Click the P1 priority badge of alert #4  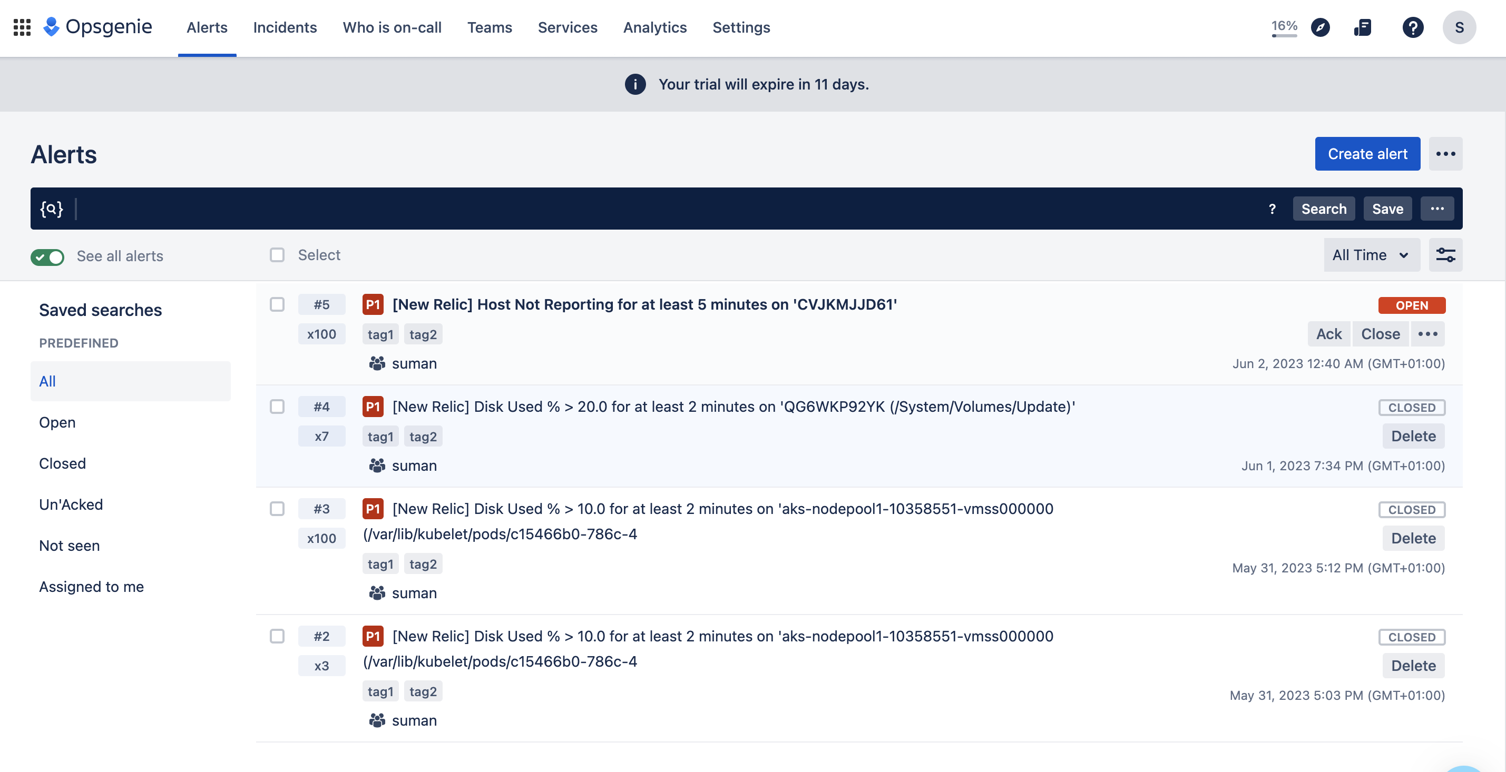coord(373,407)
